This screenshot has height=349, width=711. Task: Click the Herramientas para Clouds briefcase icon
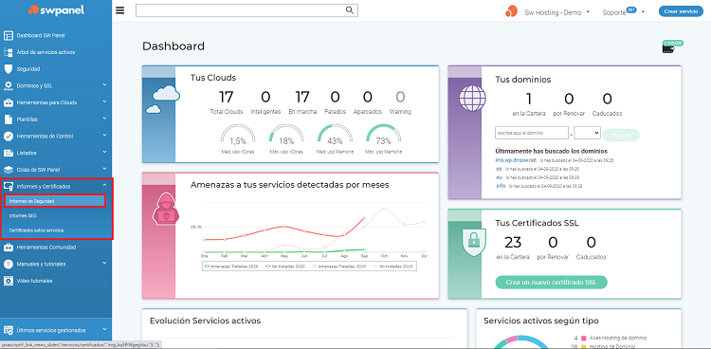8,102
